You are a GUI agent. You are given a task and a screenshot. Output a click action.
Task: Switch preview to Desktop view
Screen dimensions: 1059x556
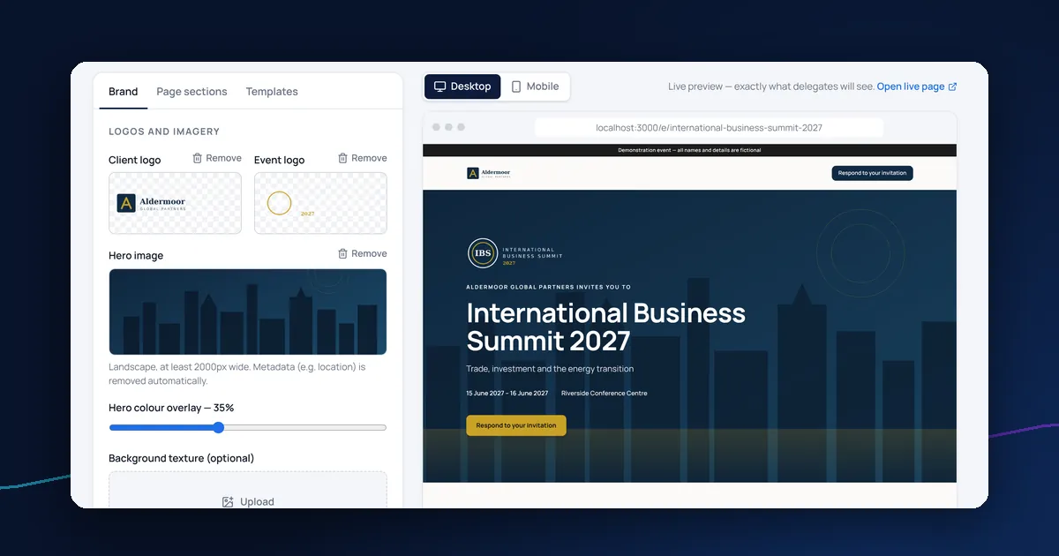(x=462, y=86)
